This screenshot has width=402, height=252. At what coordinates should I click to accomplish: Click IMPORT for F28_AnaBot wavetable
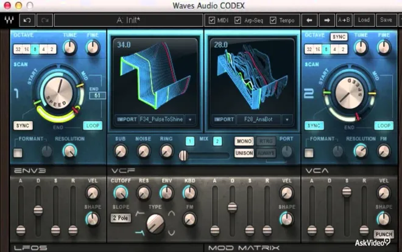click(224, 120)
